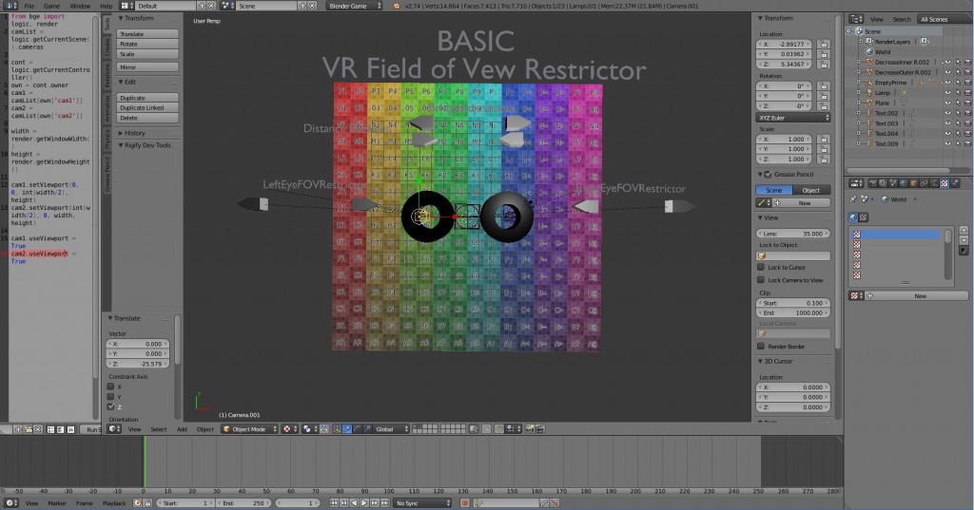This screenshot has width=974, height=510.
Task: Open the Playback menu in timeline
Action: pos(114,503)
